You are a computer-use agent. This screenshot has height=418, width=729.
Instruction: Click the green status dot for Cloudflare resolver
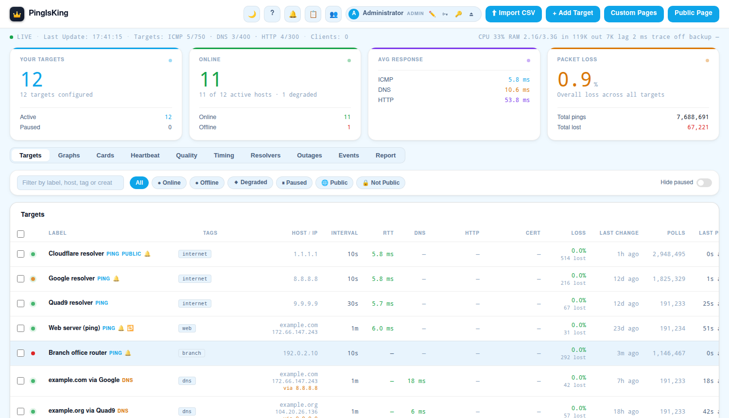[33, 254]
